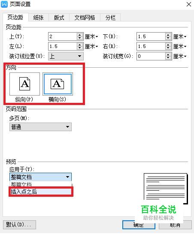
Task: Open the 装订线位置(U) dropdown
Action: coord(66,56)
